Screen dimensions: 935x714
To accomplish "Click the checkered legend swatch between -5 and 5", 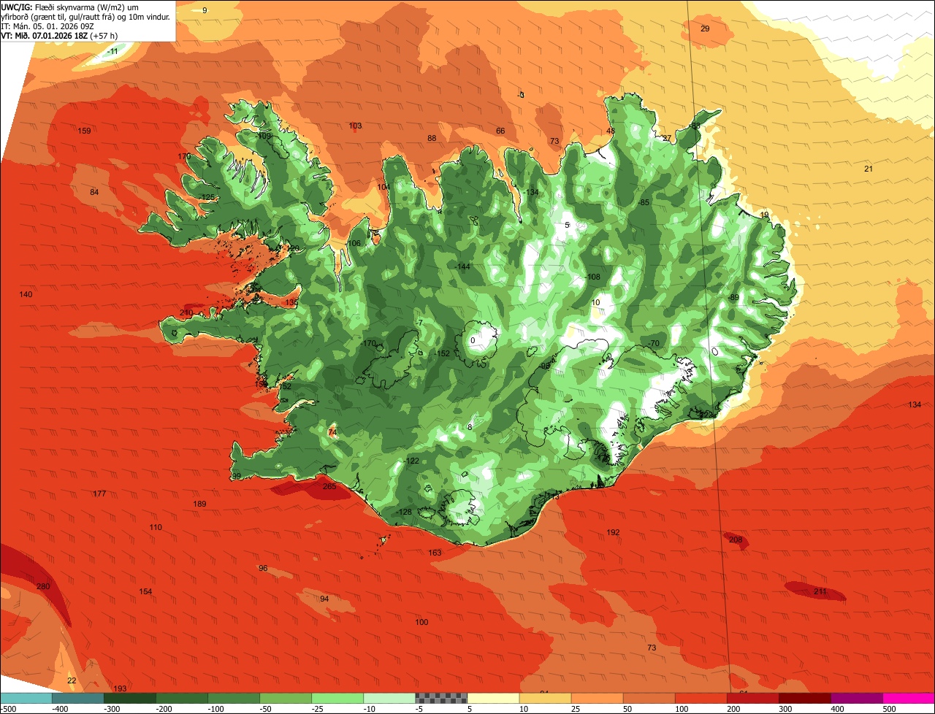I will coord(441,698).
